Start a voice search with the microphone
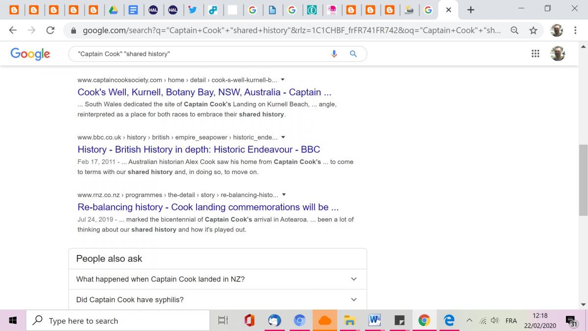The height and width of the screenshot is (331, 588). point(334,54)
